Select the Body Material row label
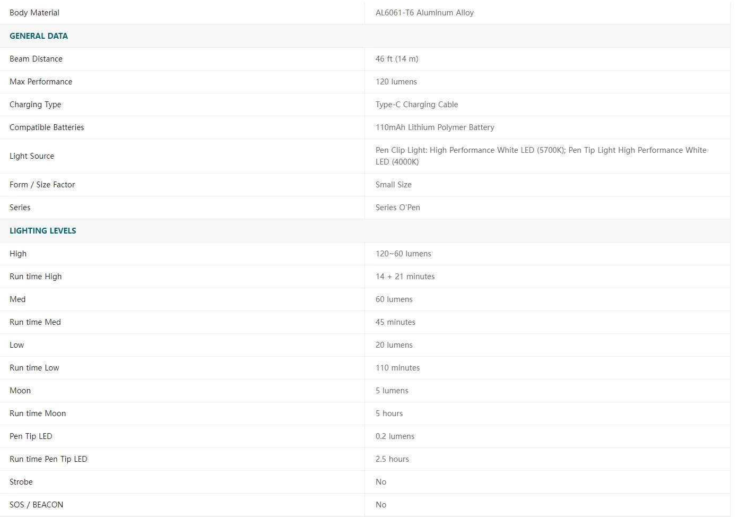This screenshot has height=517, width=738. [x=34, y=13]
